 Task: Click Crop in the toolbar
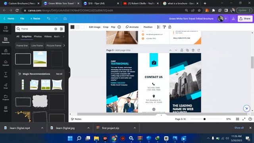click(x=106, y=27)
